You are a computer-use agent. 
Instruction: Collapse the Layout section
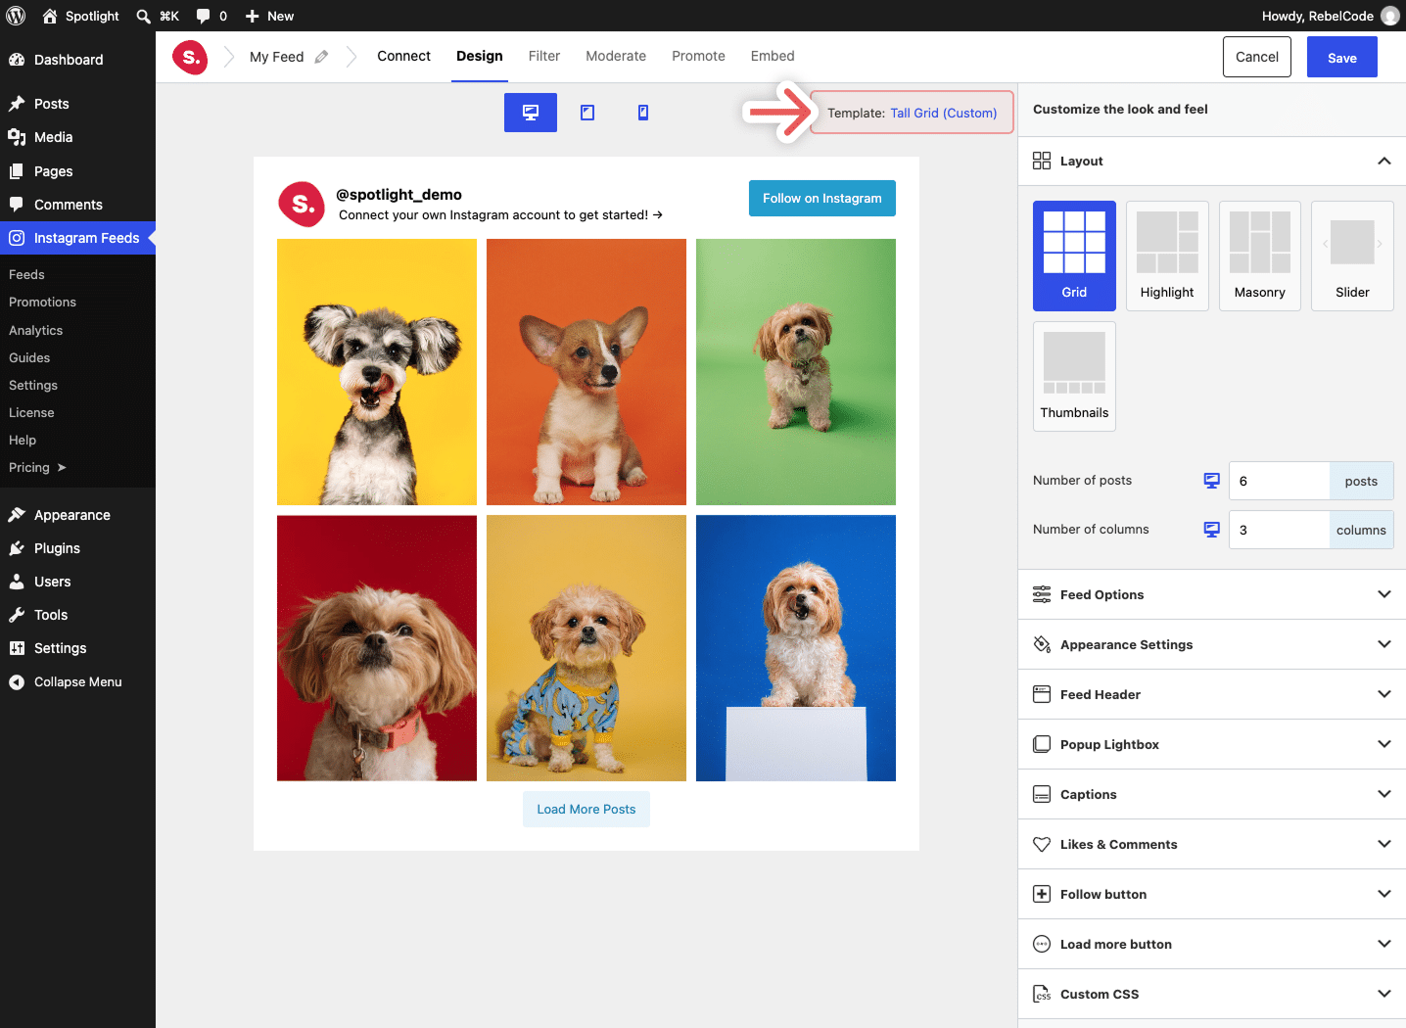tap(1384, 161)
